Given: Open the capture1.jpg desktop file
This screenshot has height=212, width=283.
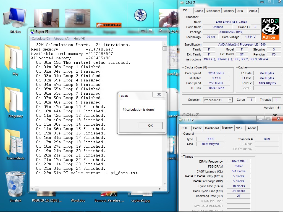Looking at the screenshot, I should pos(140,200).
